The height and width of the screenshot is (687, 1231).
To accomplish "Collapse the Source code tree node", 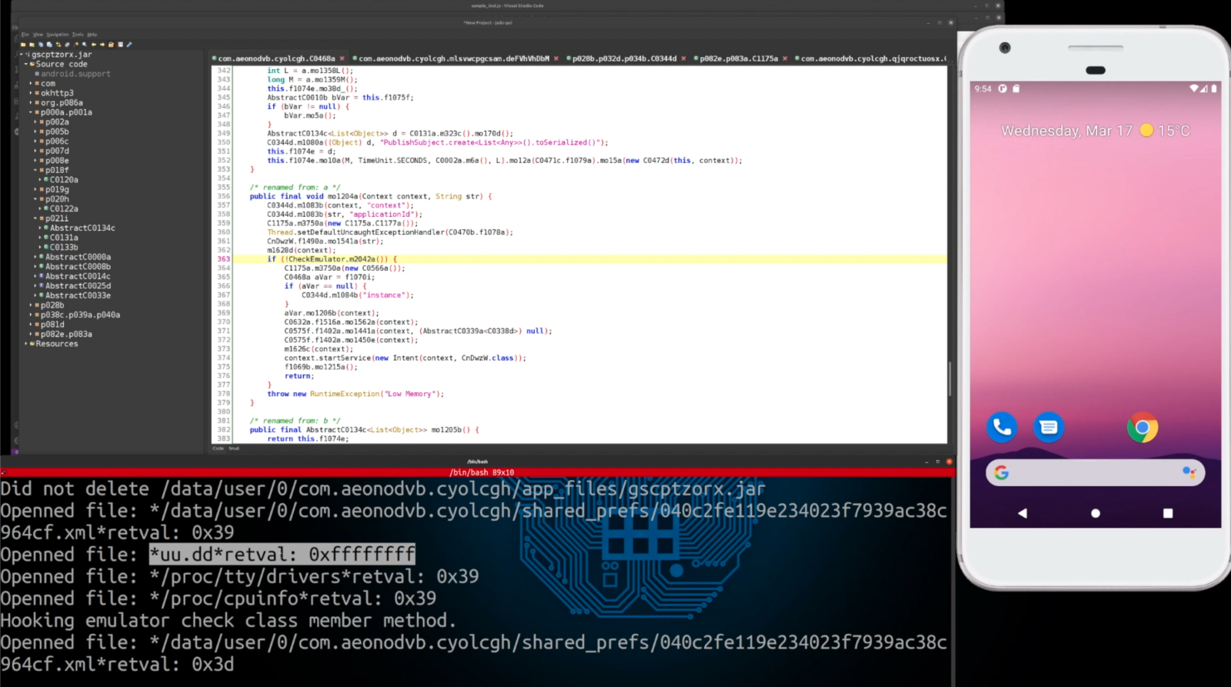I will tap(26, 65).
